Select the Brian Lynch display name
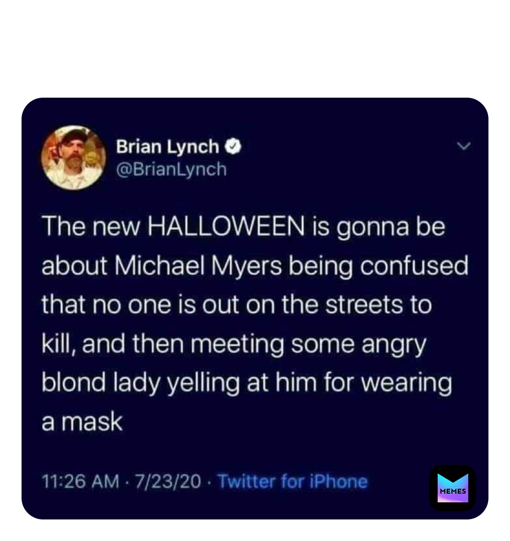This screenshot has height=541, width=510. click(167, 147)
